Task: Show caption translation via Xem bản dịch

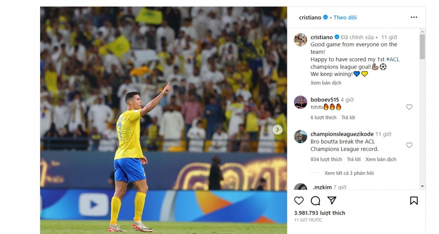Action: click(x=326, y=83)
